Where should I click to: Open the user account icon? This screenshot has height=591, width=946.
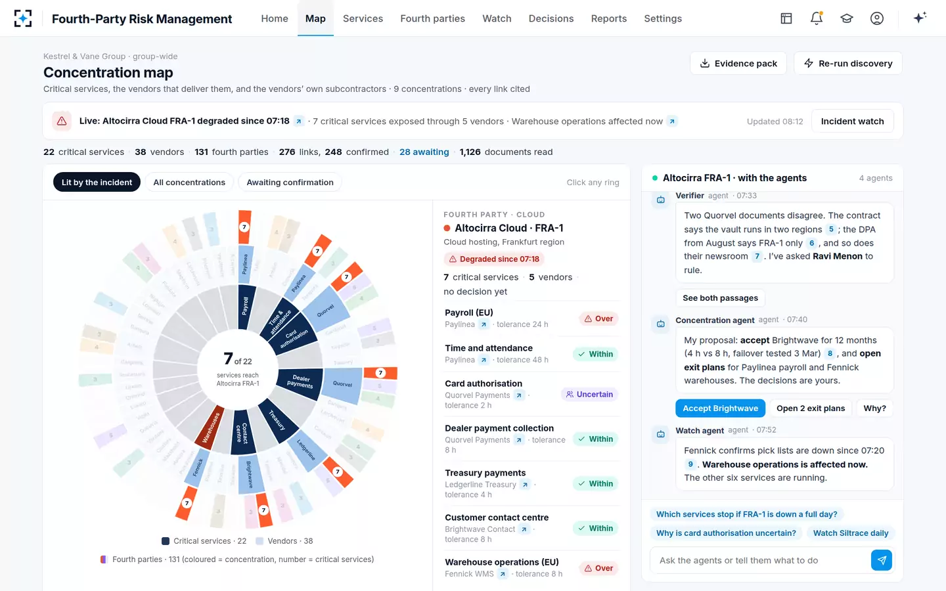(x=877, y=18)
